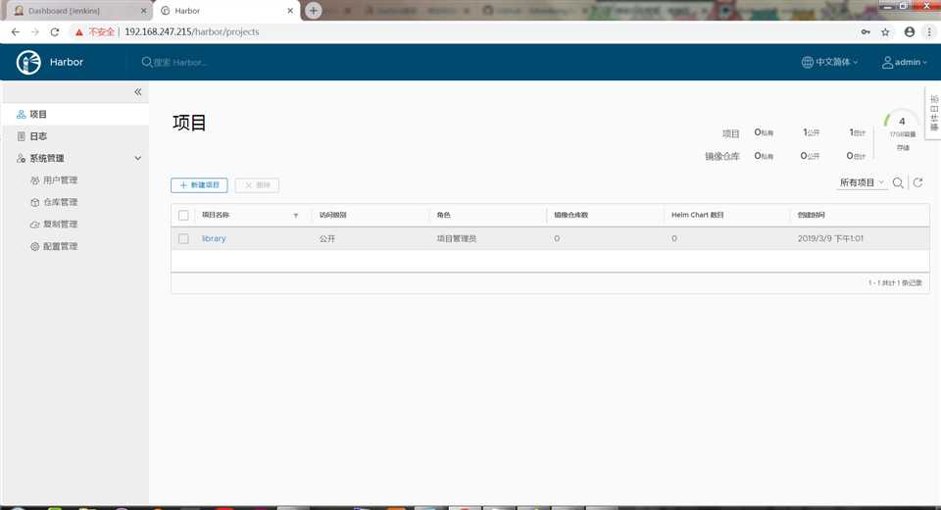Click the 镜像仓库 statistics label
The image size is (941, 510).
click(x=722, y=156)
